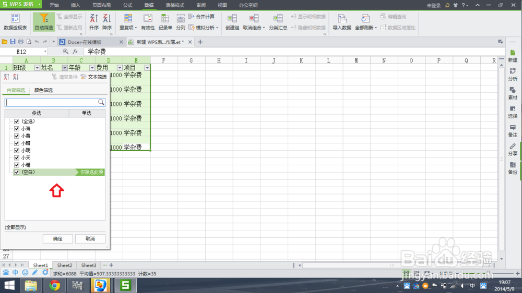Cancel the filter with 取消 button
The height and width of the screenshot is (293, 522).
click(90, 239)
